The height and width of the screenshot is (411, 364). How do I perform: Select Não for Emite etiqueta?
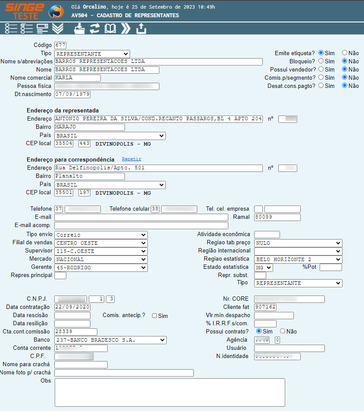coord(345,53)
